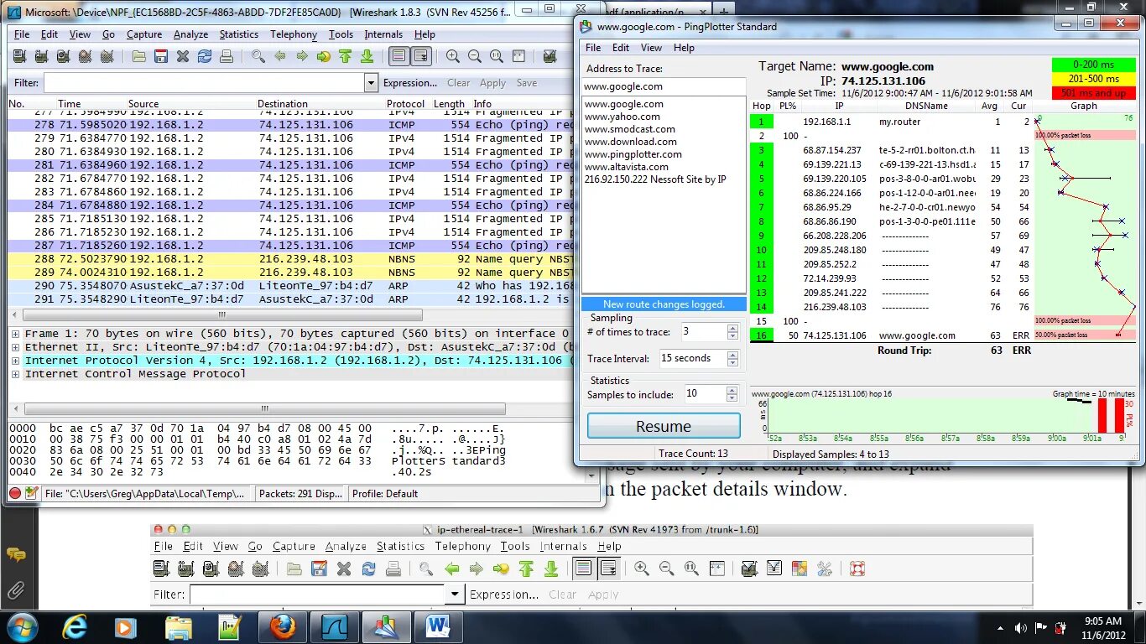Screen dimensions: 1146x644
Task: Open the Telephony menu
Action: (x=294, y=34)
